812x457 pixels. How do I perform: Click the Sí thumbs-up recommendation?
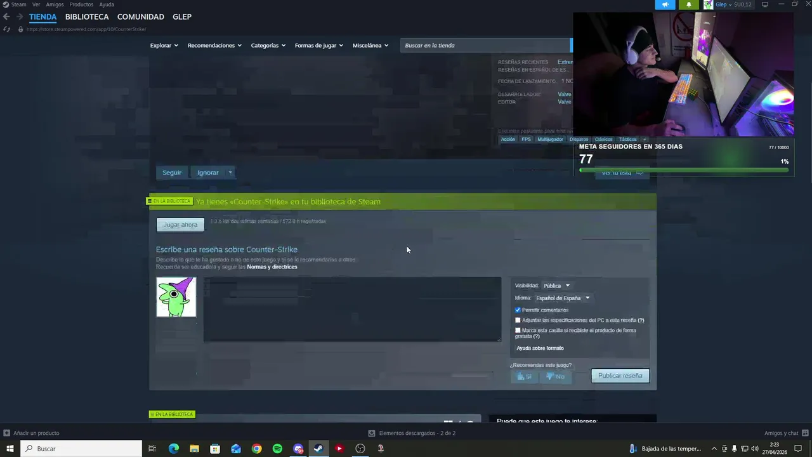(x=524, y=376)
